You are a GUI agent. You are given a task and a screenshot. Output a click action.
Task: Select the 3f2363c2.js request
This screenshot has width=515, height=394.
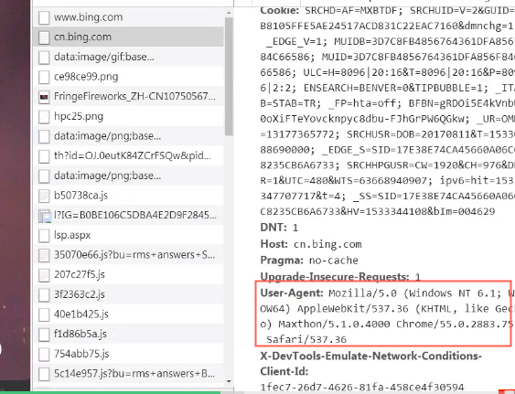(x=128, y=294)
